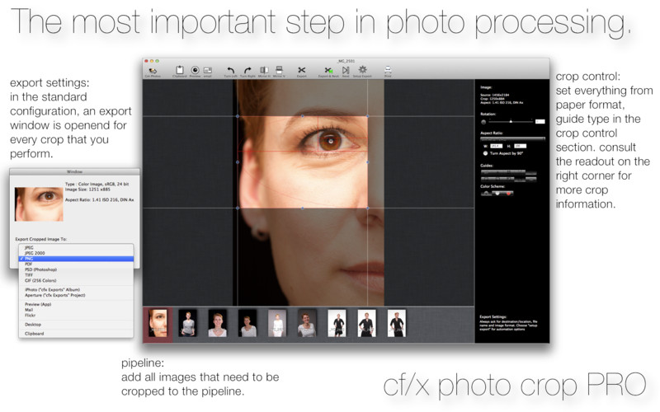Open Setup Export gear icon

click(x=362, y=71)
